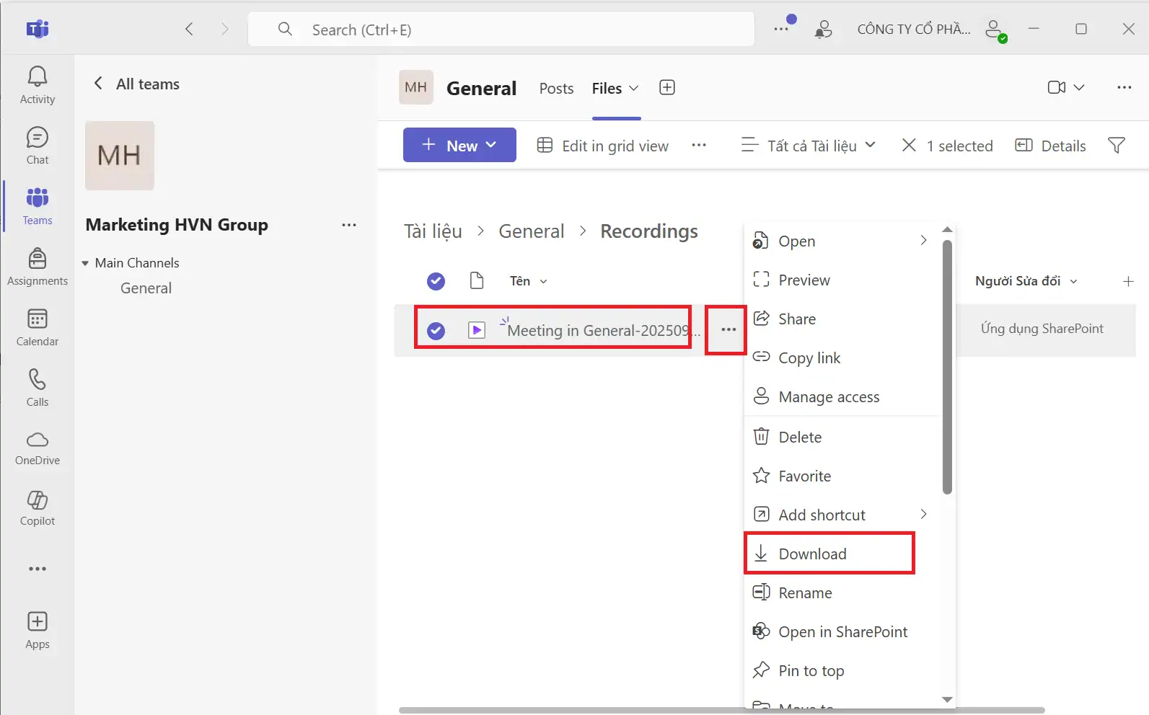Screen dimensions: 1149x715
Task: Click the filter funnel icon
Action: (x=1117, y=146)
